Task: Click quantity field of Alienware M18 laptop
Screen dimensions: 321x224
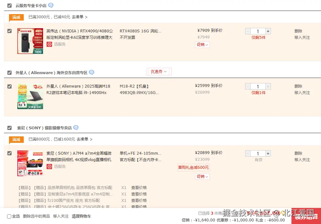Action: point(258,86)
